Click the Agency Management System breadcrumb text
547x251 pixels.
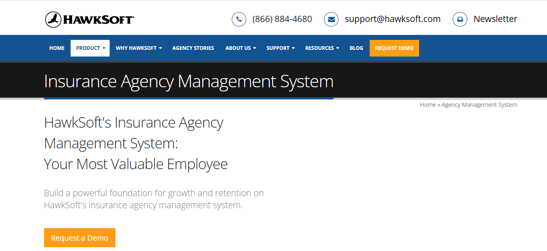pos(479,105)
